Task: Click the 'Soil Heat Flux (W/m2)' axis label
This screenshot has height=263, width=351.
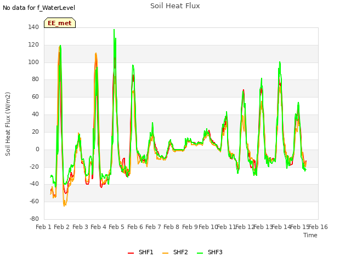Action: [x=8, y=124]
